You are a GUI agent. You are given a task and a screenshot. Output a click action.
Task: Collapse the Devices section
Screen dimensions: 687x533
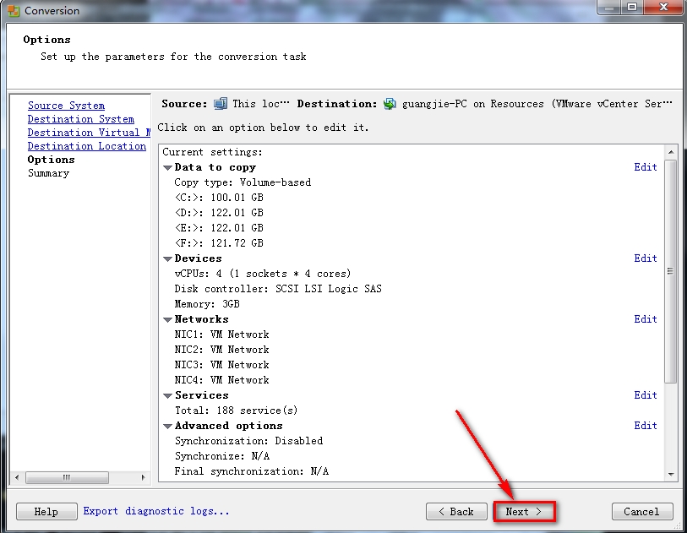pos(167,258)
